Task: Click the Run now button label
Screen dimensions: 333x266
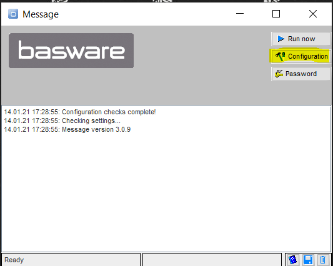Action: [301, 39]
